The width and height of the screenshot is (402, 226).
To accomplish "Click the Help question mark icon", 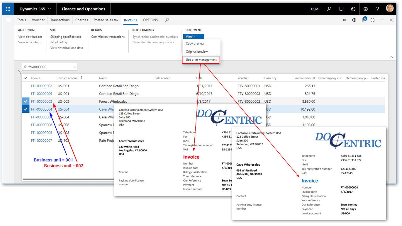I will [x=378, y=9].
